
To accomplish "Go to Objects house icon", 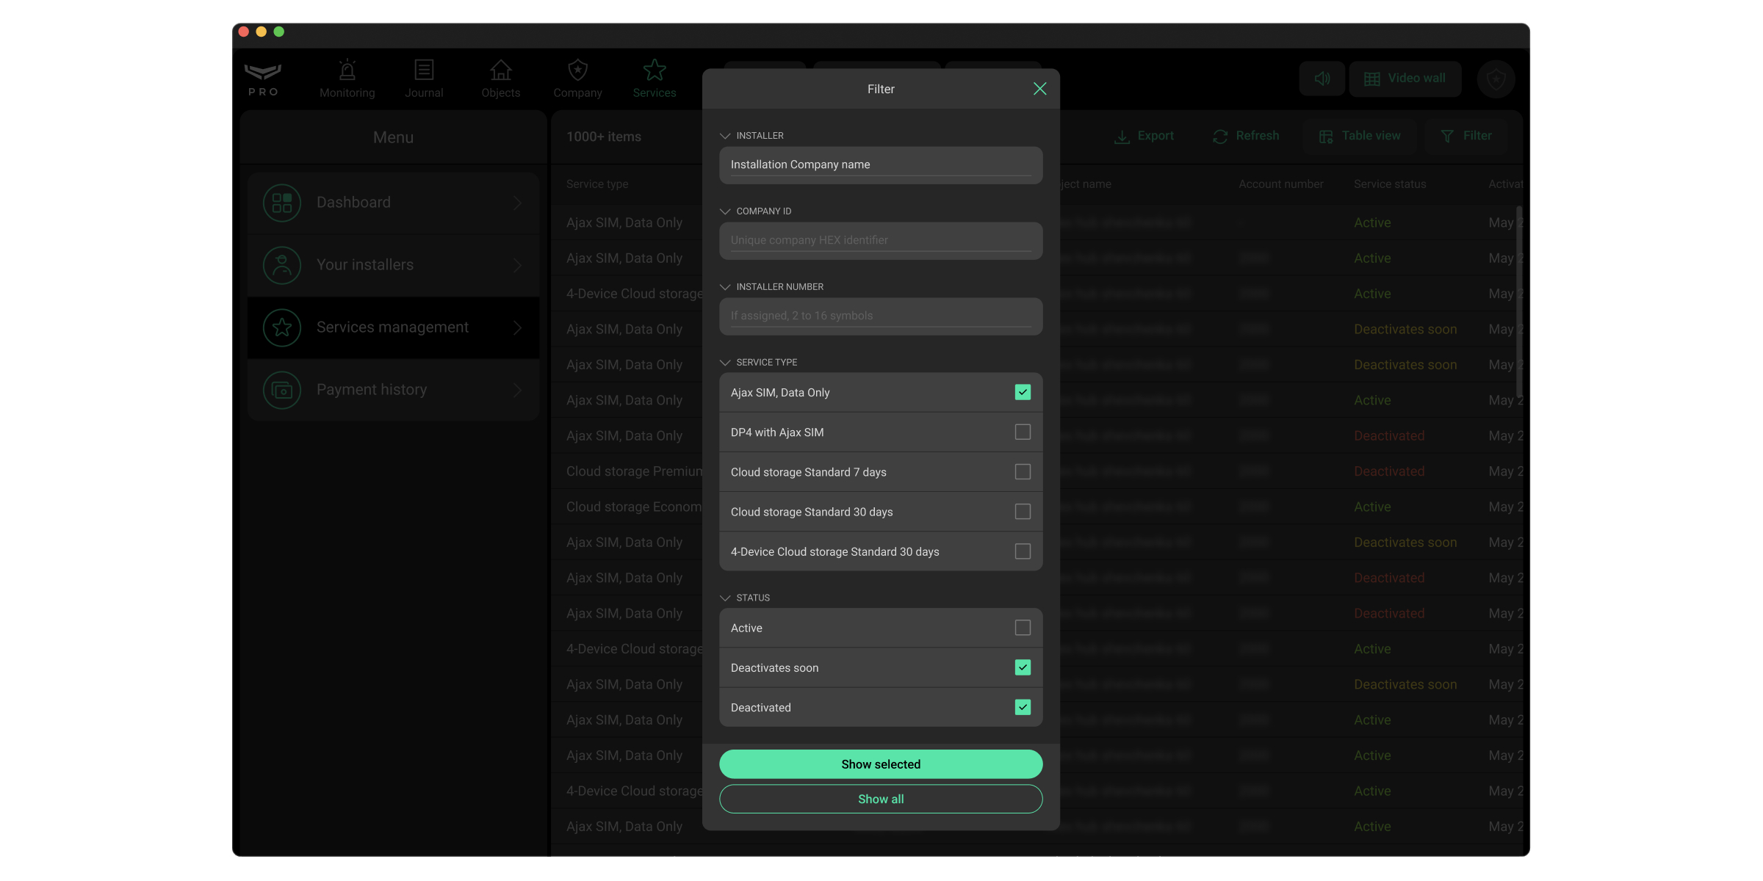I will (x=500, y=71).
